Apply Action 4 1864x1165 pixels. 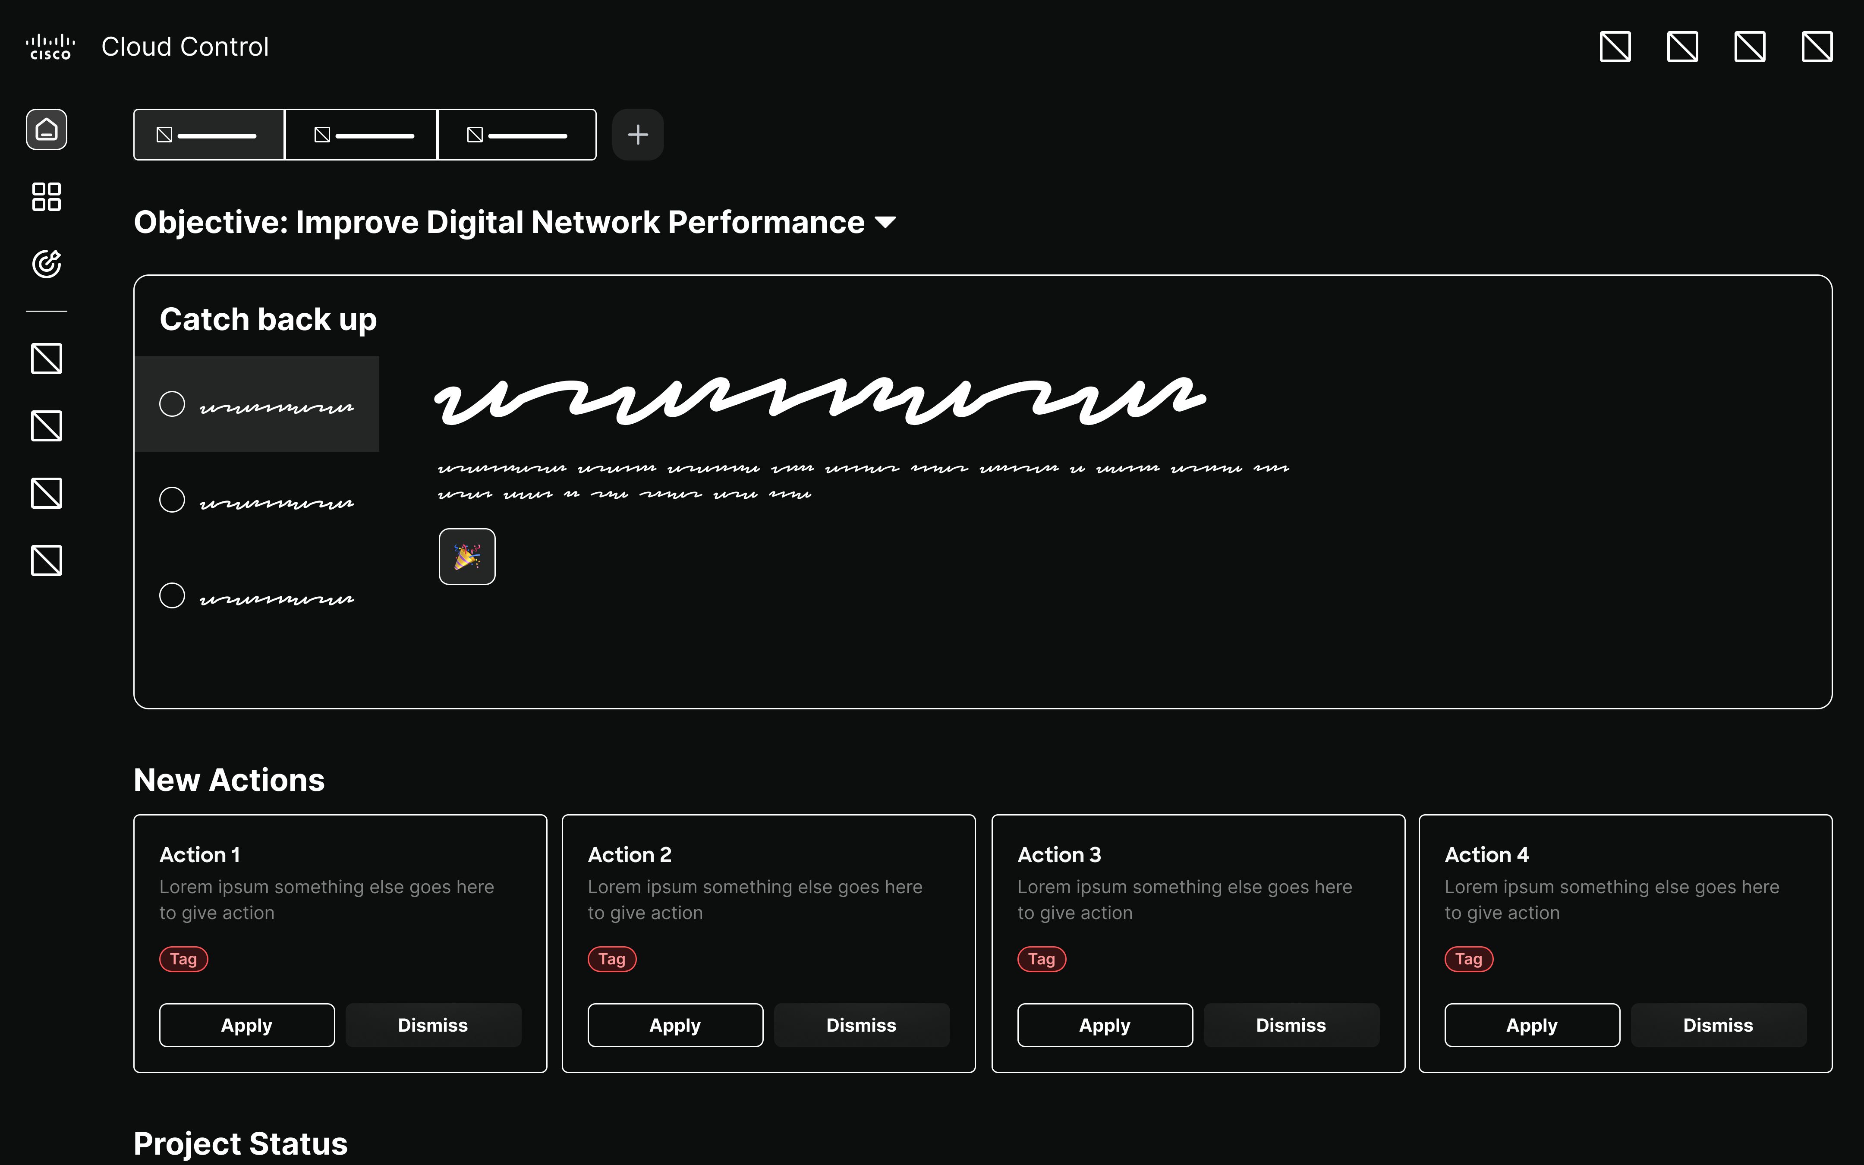[1531, 1025]
